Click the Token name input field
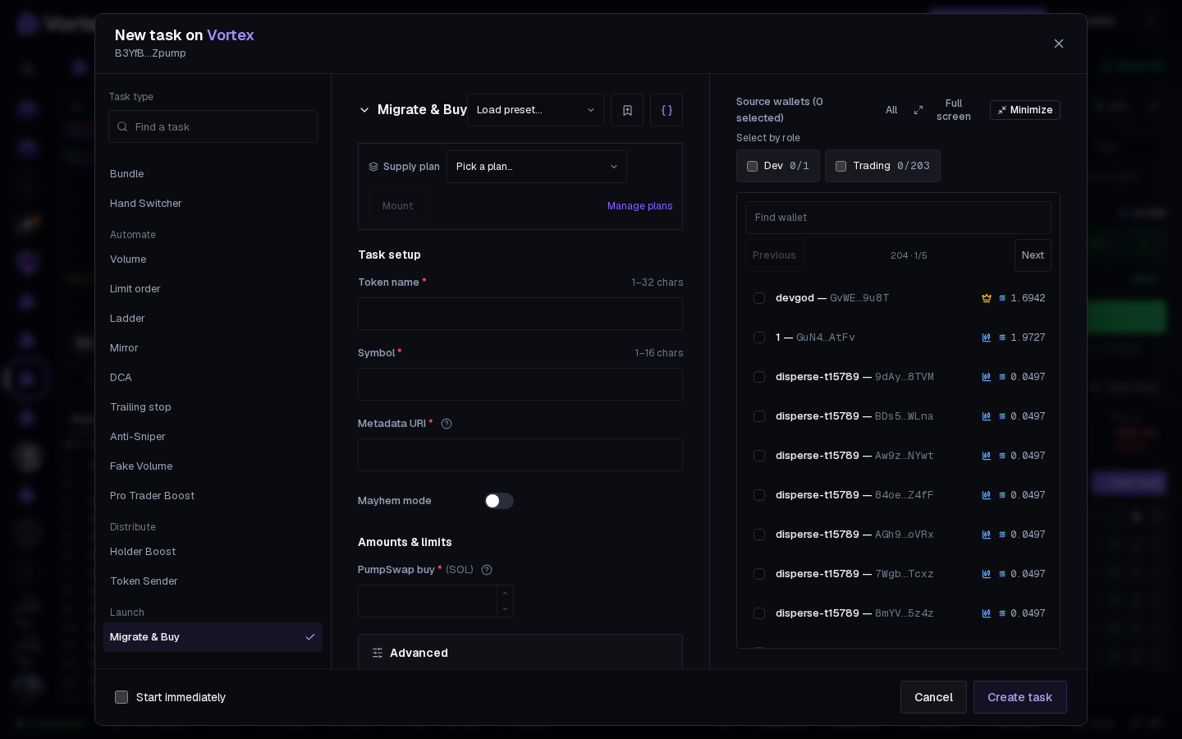The image size is (1182, 739). coord(520,314)
